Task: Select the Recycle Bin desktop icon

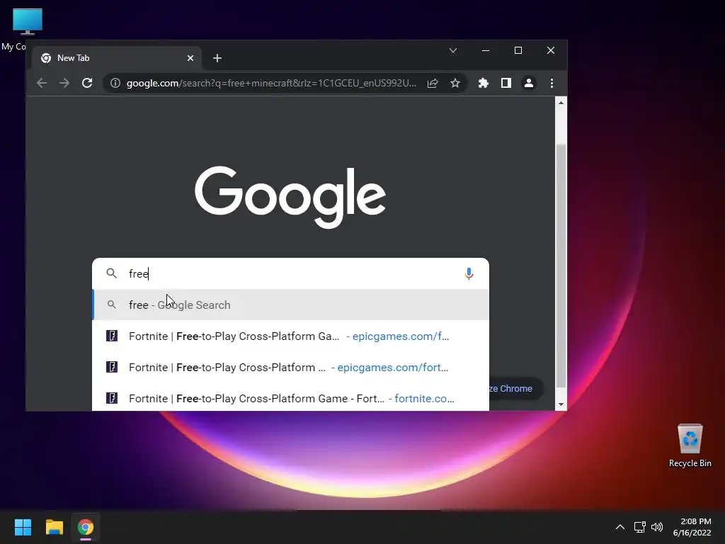Action: pos(690,446)
